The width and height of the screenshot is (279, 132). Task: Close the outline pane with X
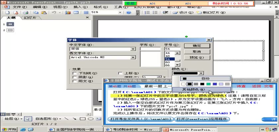87,17
